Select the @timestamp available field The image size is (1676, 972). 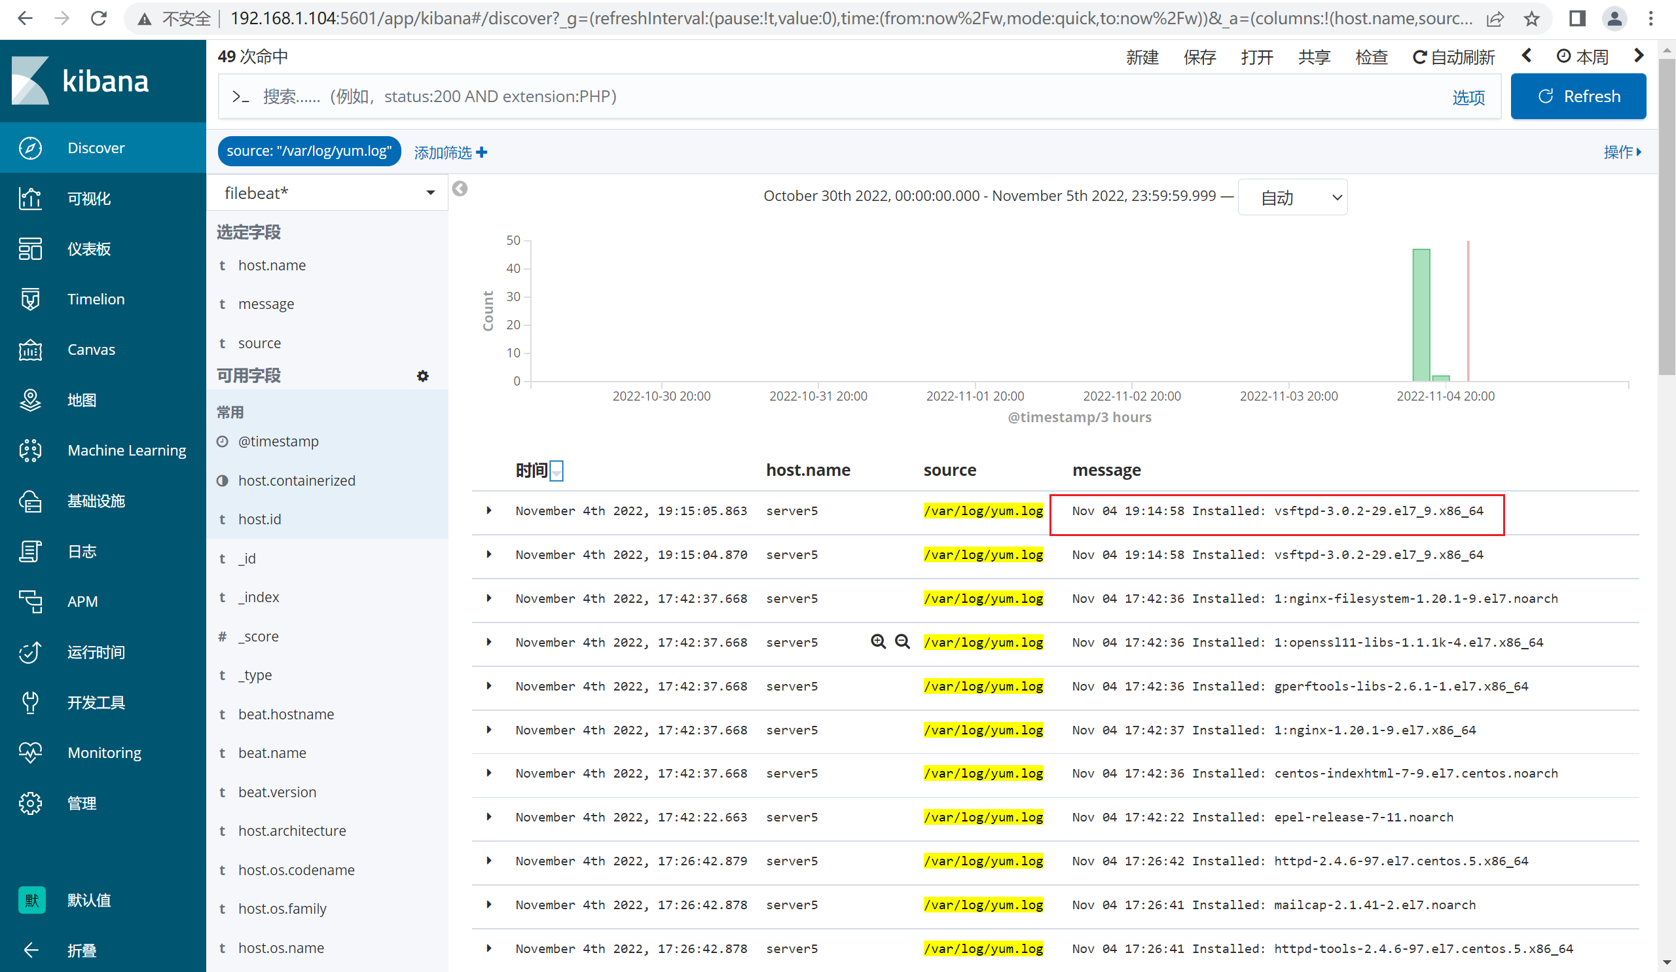point(278,441)
